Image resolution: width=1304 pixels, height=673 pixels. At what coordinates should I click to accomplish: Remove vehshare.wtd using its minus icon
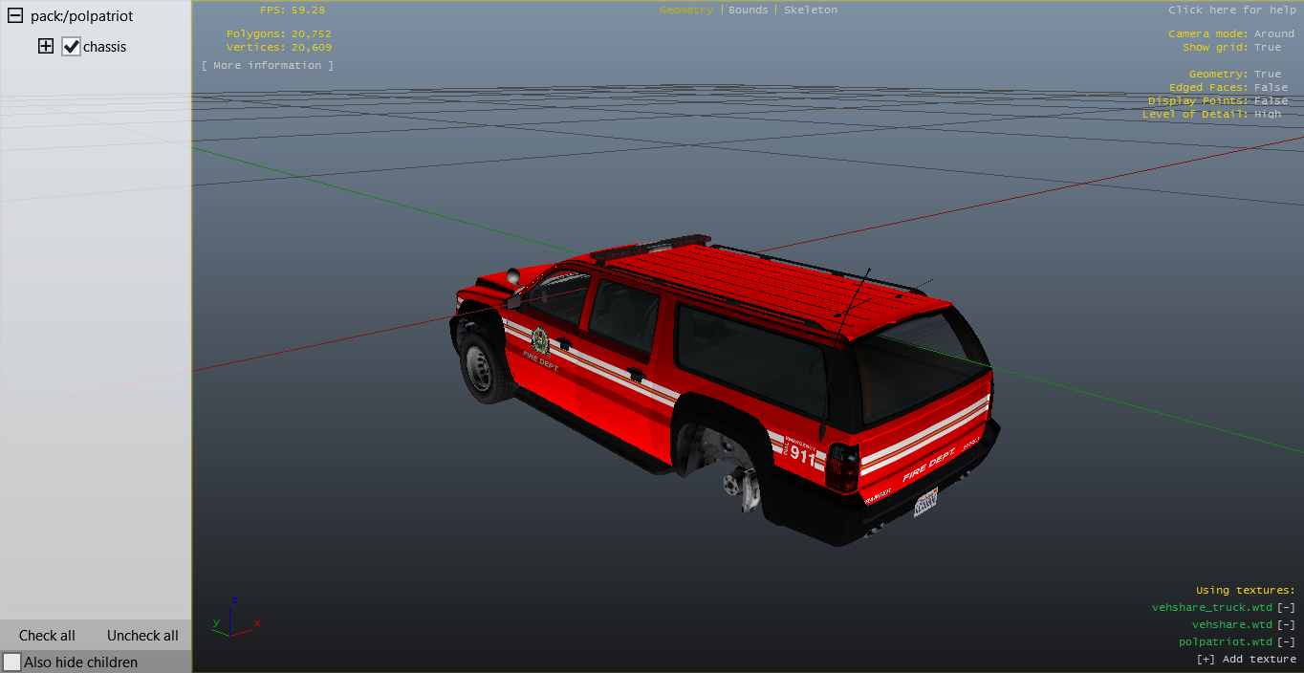(1287, 624)
